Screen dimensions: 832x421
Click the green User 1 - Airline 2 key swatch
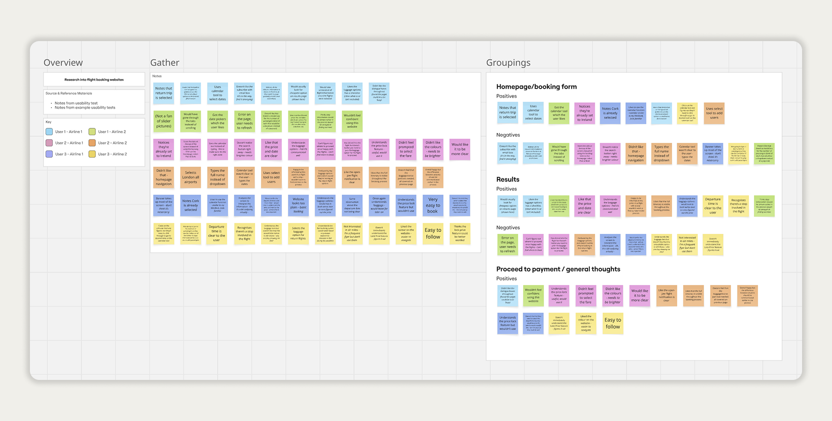click(92, 132)
